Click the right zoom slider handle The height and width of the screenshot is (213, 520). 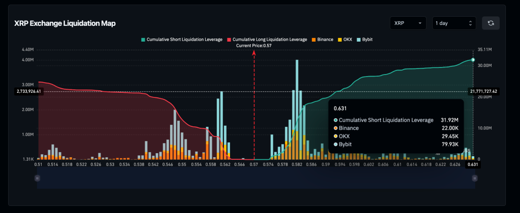(x=474, y=178)
